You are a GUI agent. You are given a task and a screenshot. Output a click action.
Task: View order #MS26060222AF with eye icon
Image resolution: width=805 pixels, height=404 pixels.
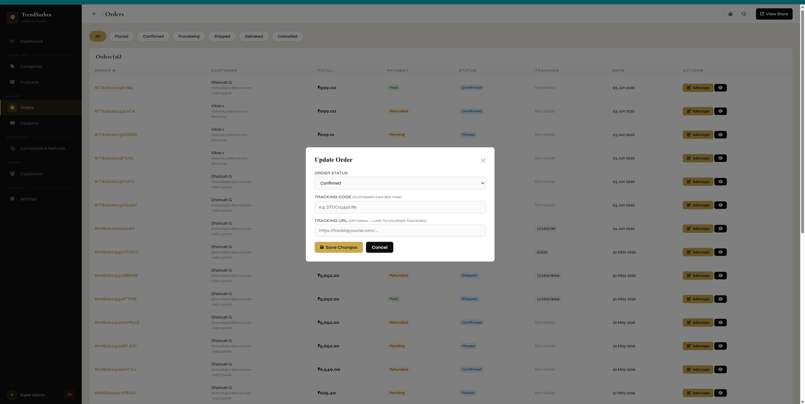coord(720,228)
